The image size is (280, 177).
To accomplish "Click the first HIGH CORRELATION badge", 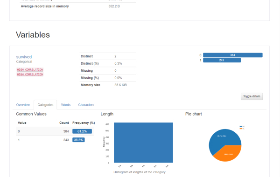I will point(30,70).
